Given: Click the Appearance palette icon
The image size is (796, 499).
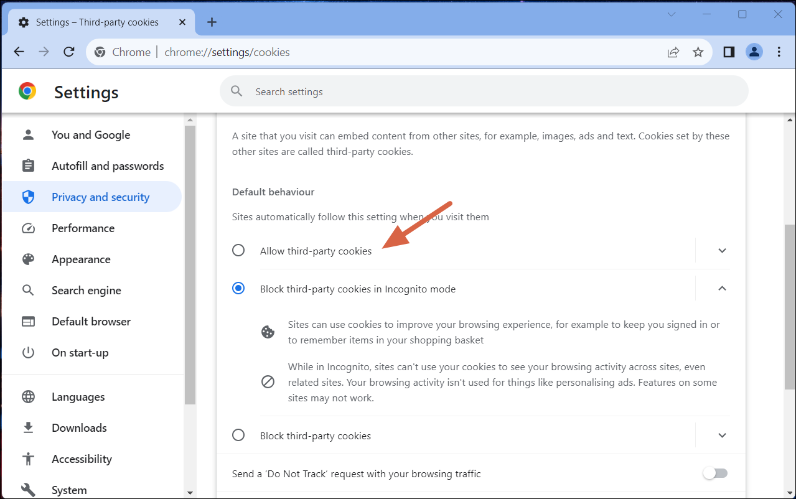Looking at the screenshot, I should [x=28, y=259].
